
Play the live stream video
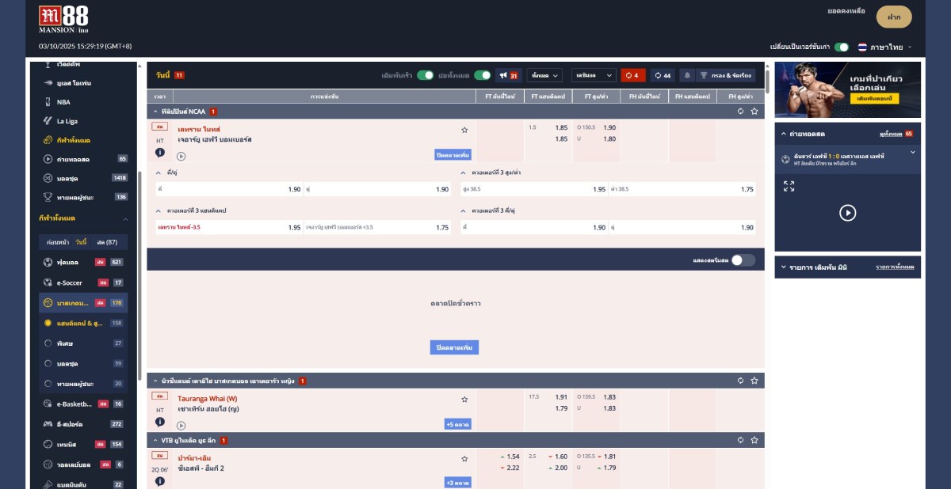click(847, 213)
